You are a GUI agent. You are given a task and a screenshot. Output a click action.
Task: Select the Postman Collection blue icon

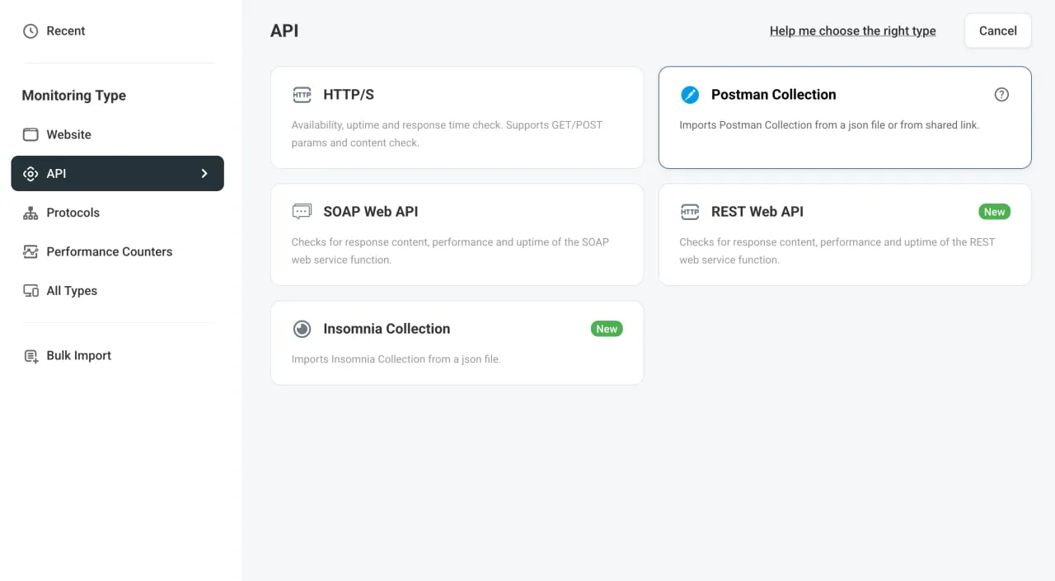tap(690, 94)
